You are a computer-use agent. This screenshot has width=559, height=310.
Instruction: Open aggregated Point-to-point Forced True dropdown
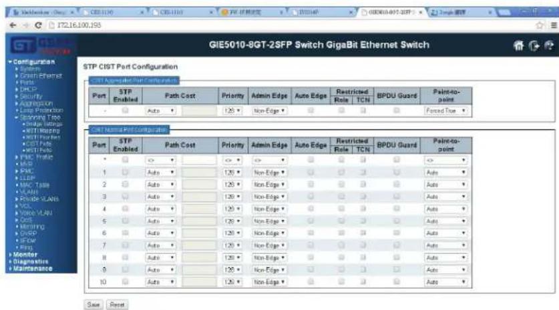coord(445,111)
